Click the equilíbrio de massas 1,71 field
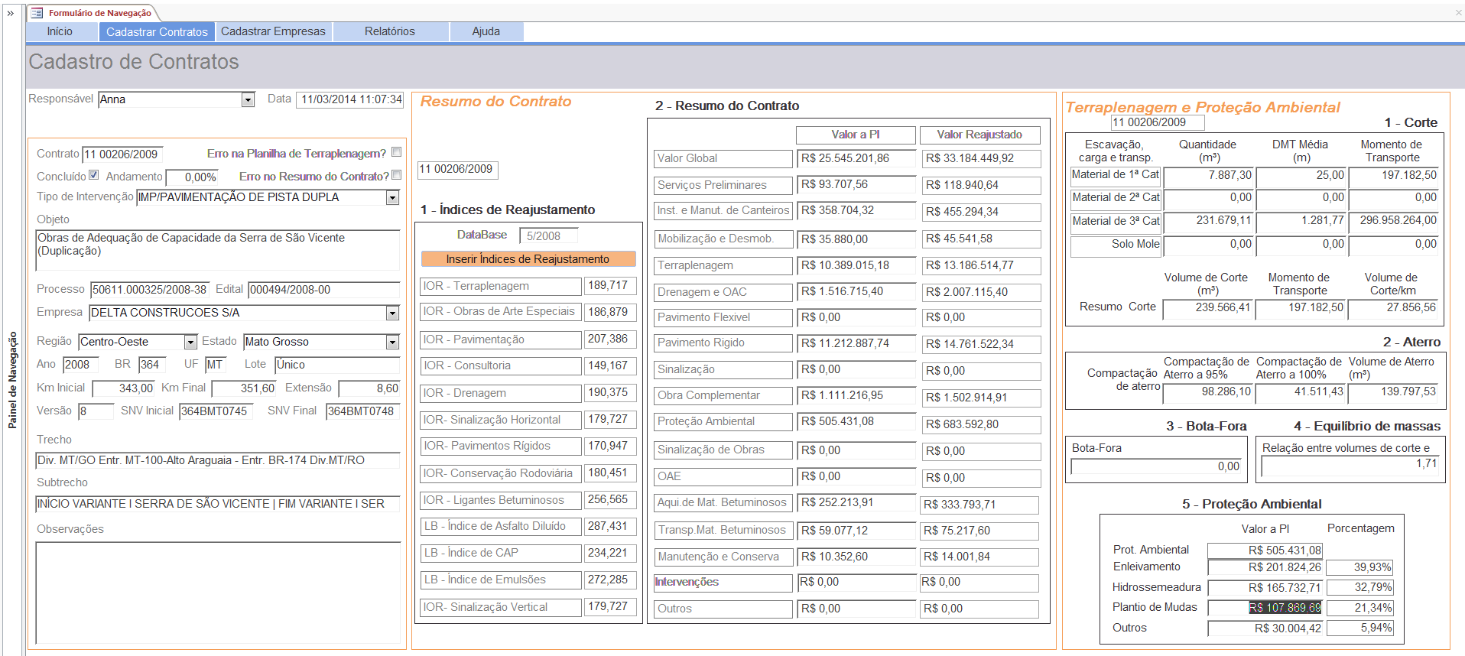Image resolution: width=1465 pixels, height=656 pixels. [1350, 466]
